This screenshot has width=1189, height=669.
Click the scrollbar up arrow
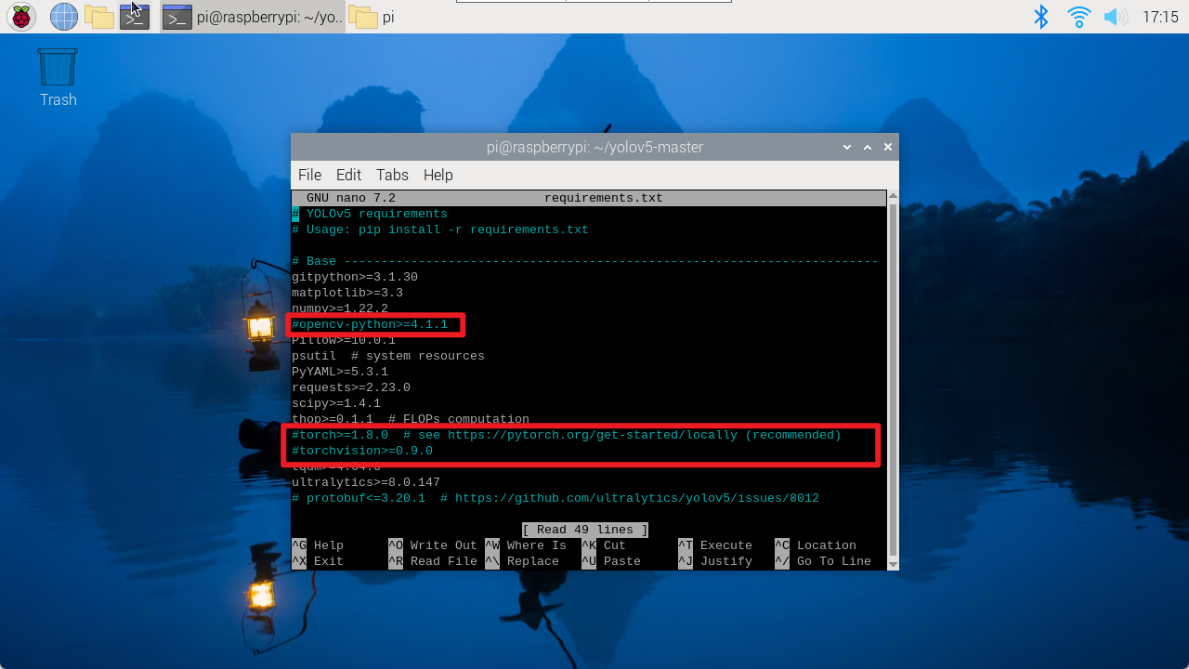tap(893, 196)
